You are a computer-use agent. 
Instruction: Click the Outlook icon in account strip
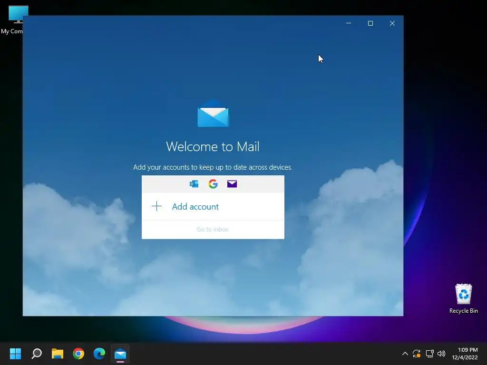[194, 184]
